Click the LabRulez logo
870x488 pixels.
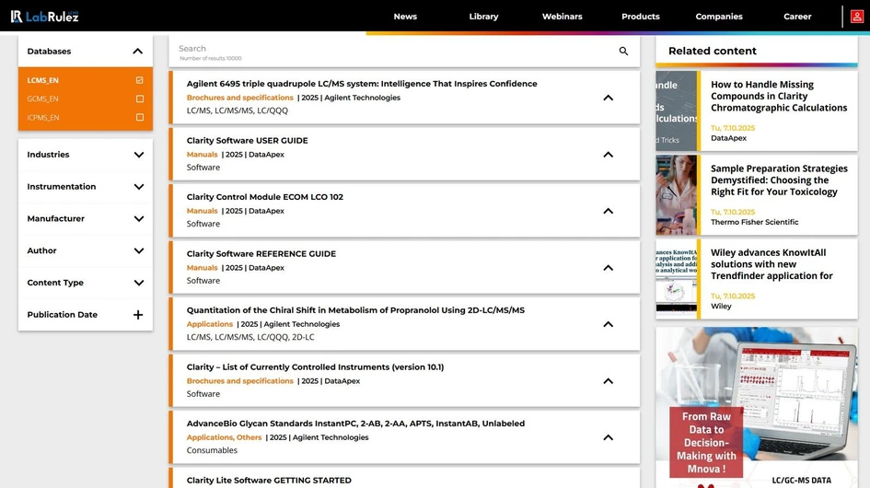44,16
